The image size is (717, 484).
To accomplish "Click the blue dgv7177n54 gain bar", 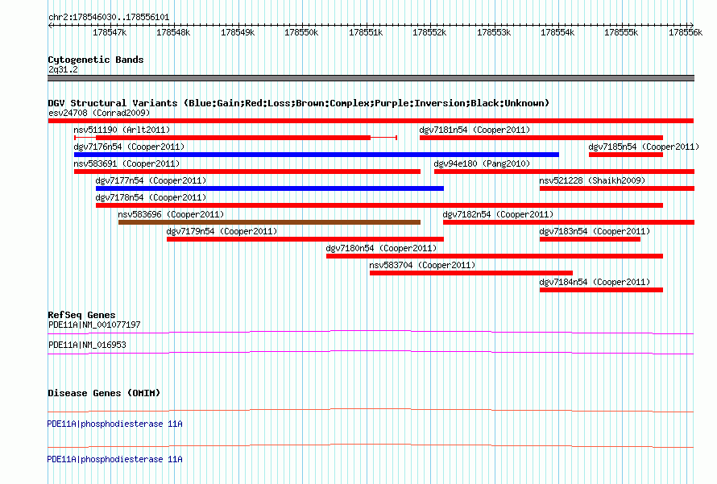I will pos(270,188).
